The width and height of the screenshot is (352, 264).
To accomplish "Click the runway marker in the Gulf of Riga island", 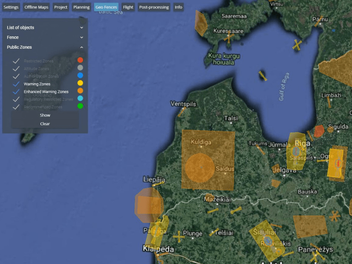I will click(263, 76).
